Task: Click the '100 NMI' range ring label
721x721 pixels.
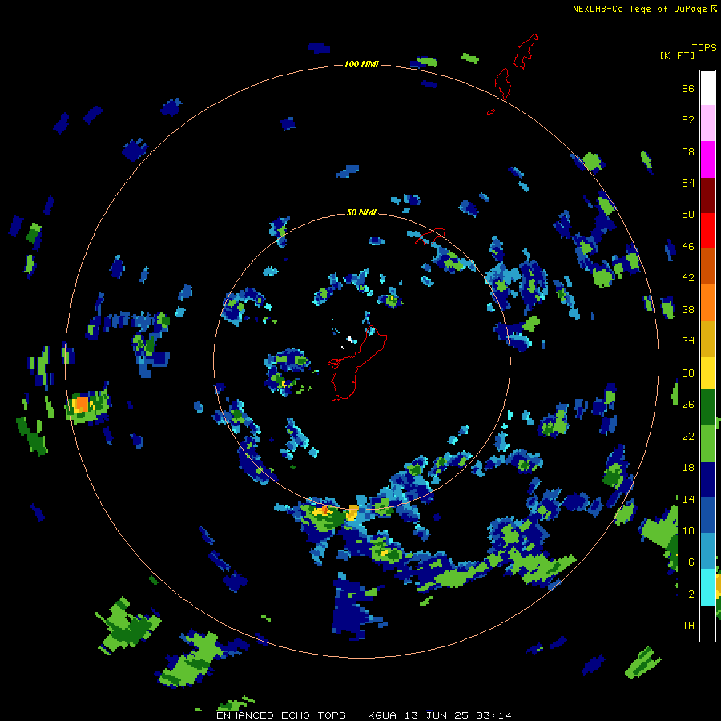Action: (361, 64)
